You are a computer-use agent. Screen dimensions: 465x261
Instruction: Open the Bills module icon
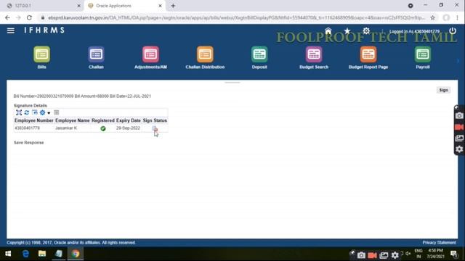point(42,54)
